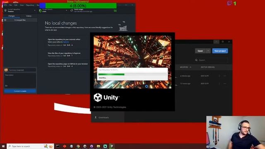
Task: Open the notepad document icon on the taskbar
Action: (x=71, y=146)
